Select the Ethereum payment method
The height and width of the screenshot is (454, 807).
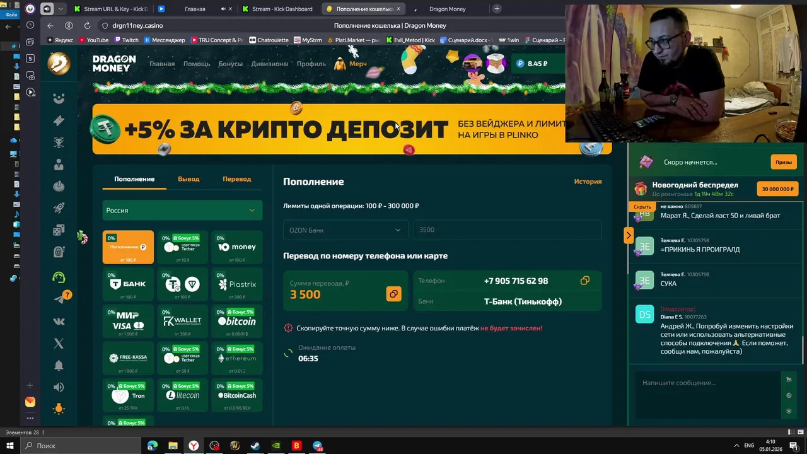(237, 358)
